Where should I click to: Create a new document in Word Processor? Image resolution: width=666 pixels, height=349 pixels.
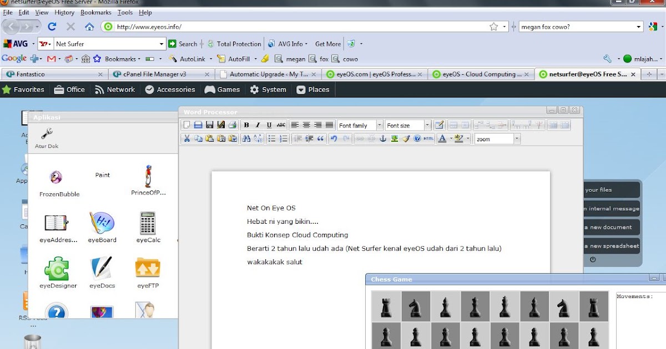click(x=187, y=125)
